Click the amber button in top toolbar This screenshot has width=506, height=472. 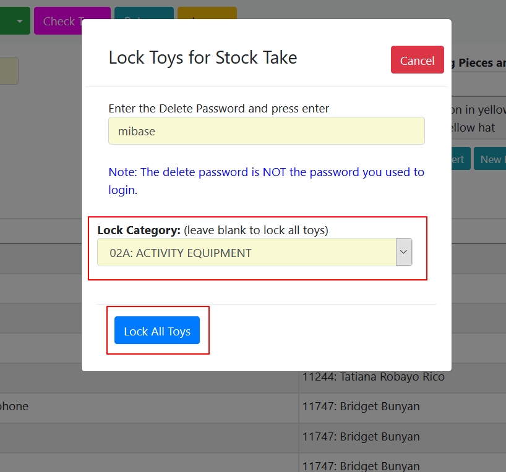pos(207,13)
